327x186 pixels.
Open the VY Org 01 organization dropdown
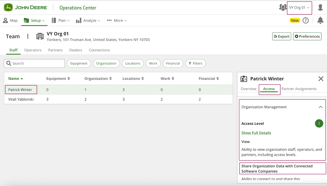click(299, 8)
